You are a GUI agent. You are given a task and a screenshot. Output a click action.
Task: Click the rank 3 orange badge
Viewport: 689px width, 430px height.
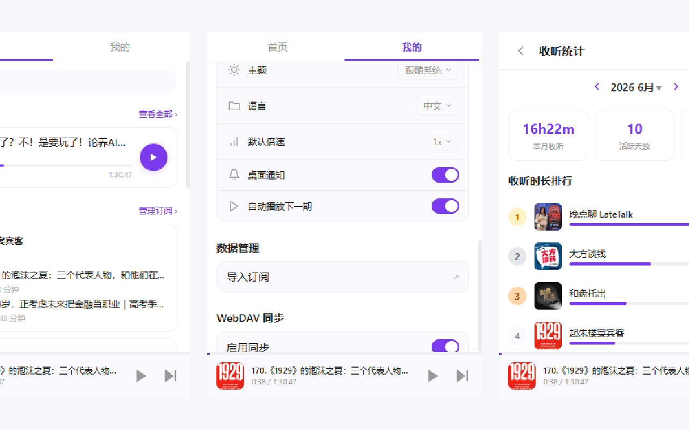[x=517, y=296]
